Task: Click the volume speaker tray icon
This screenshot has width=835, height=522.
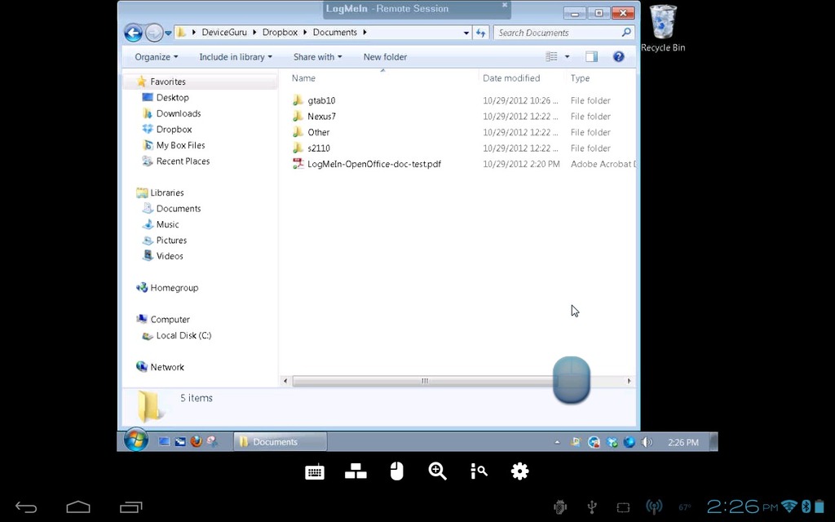Action: tap(647, 442)
